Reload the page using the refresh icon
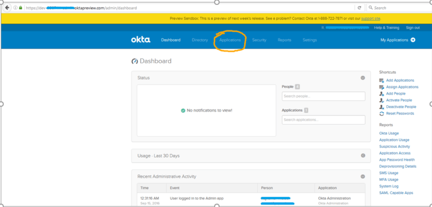This screenshot has width=432, height=207. click(x=359, y=8)
